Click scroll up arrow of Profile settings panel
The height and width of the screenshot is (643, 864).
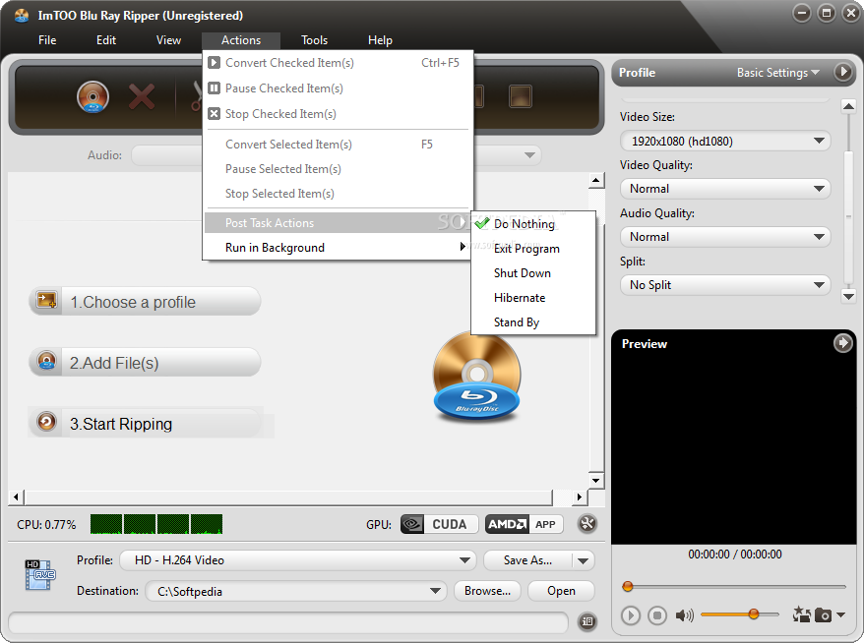[x=848, y=106]
